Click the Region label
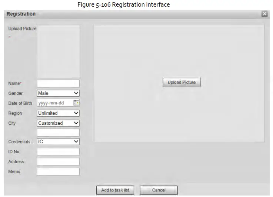Viewport: 273px width, 197px height. click(x=15, y=113)
